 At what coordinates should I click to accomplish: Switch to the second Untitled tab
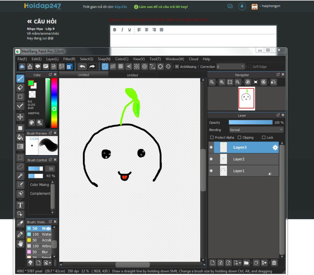(x=132, y=75)
